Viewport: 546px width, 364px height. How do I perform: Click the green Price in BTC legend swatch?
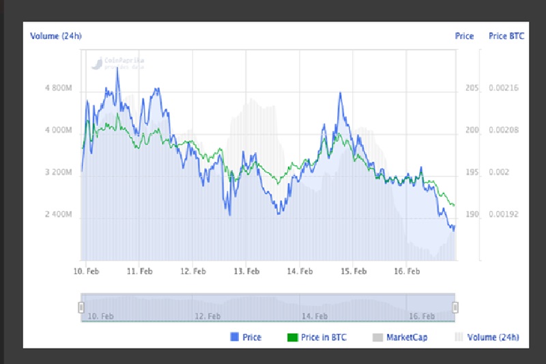tap(291, 337)
